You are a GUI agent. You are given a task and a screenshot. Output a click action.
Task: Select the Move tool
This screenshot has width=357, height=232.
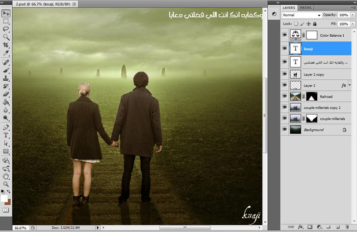point(6,13)
